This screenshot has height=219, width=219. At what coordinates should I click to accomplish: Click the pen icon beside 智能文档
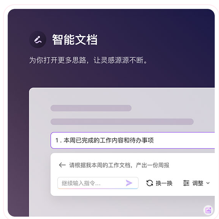(38, 40)
